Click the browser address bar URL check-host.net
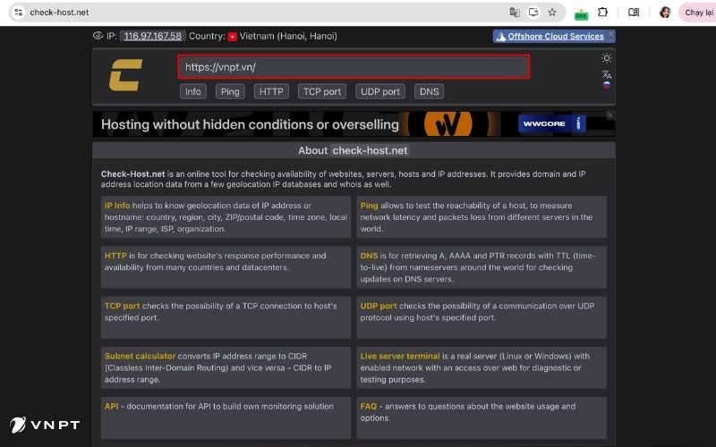716x447 pixels. click(59, 13)
